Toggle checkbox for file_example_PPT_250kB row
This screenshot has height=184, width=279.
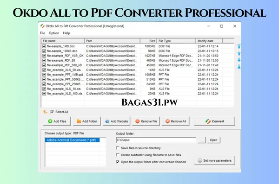pos(44,84)
